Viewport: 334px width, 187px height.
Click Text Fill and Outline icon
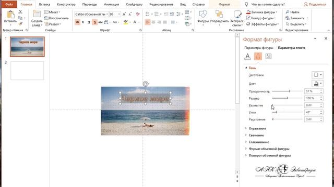pos(247,56)
